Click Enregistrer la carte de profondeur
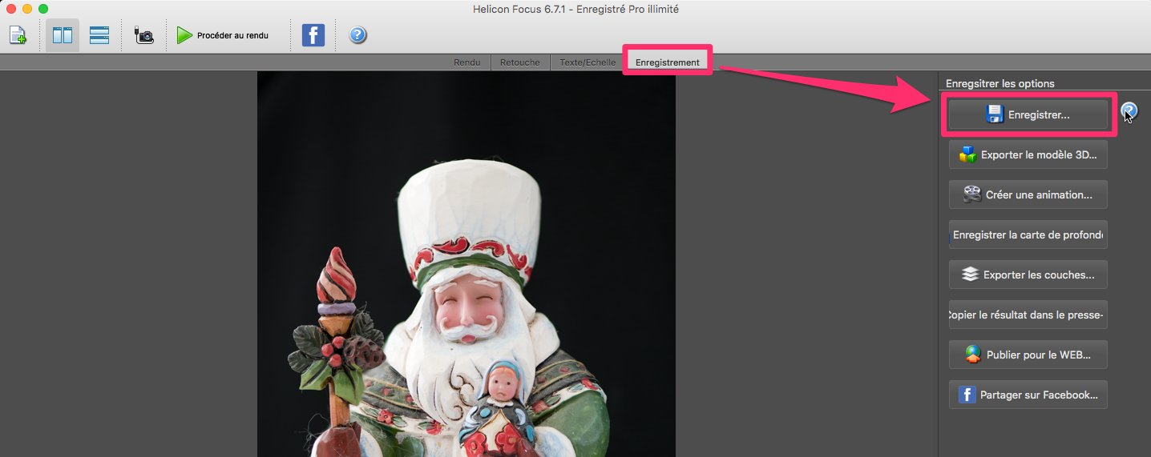The width and height of the screenshot is (1151, 457). [x=1028, y=235]
